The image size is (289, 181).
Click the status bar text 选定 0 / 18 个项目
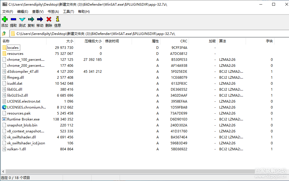[x=15, y=178]
